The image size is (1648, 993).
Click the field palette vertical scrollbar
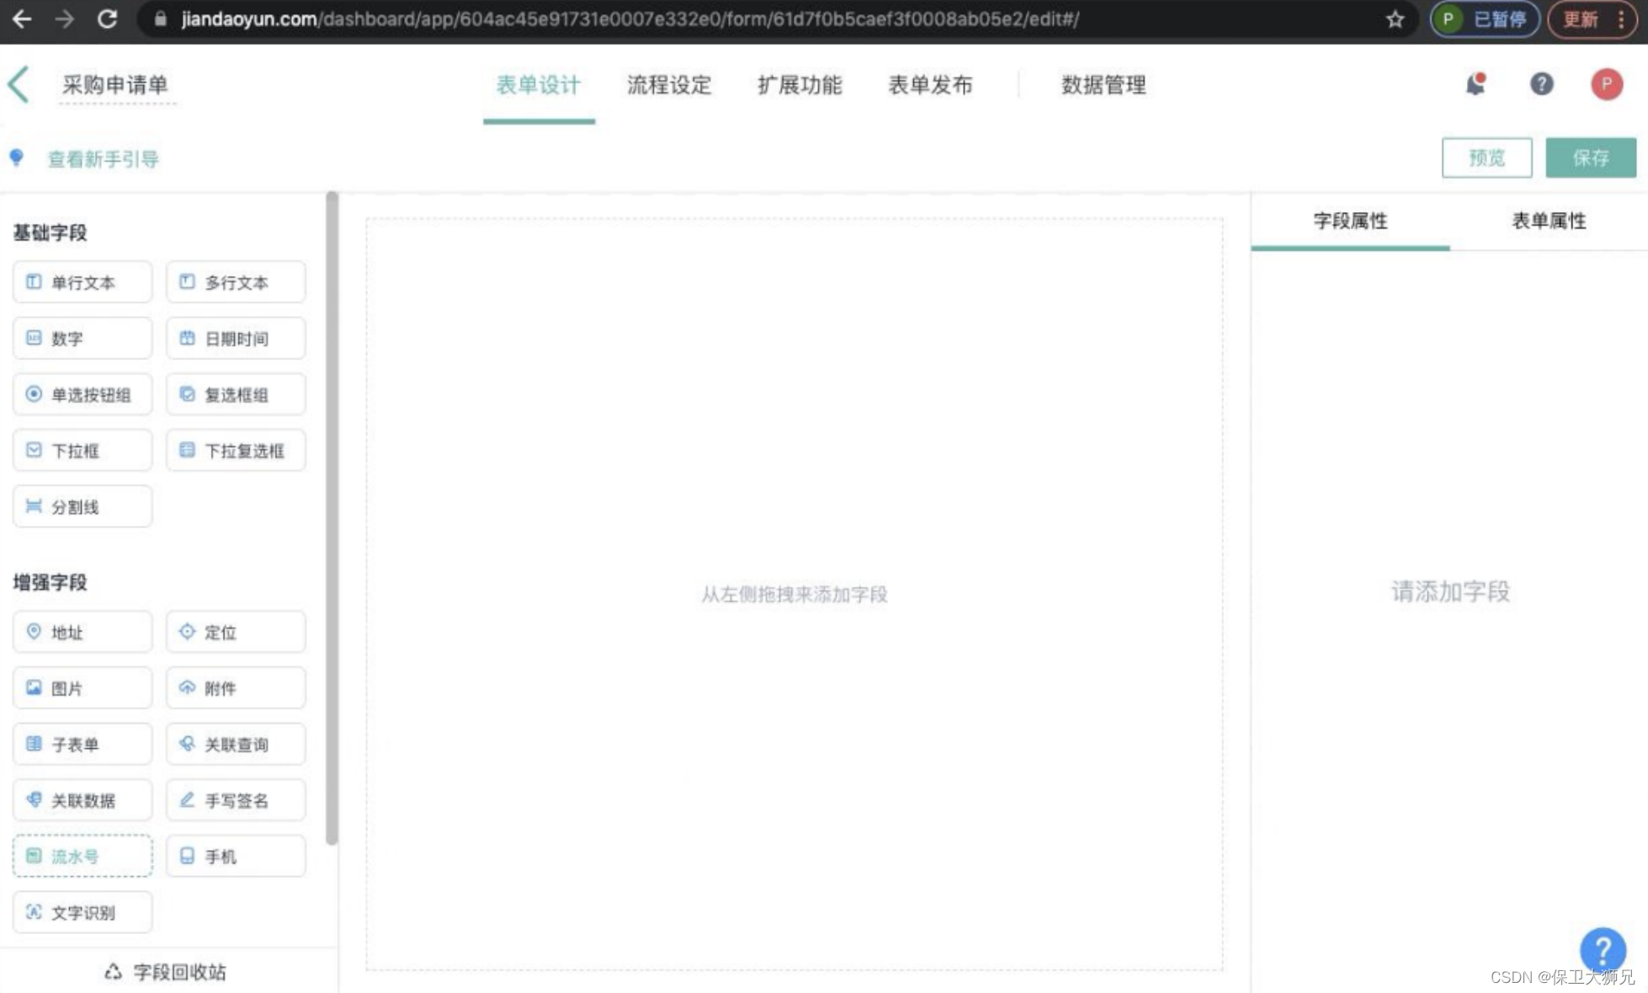click(x=332, y=518)
